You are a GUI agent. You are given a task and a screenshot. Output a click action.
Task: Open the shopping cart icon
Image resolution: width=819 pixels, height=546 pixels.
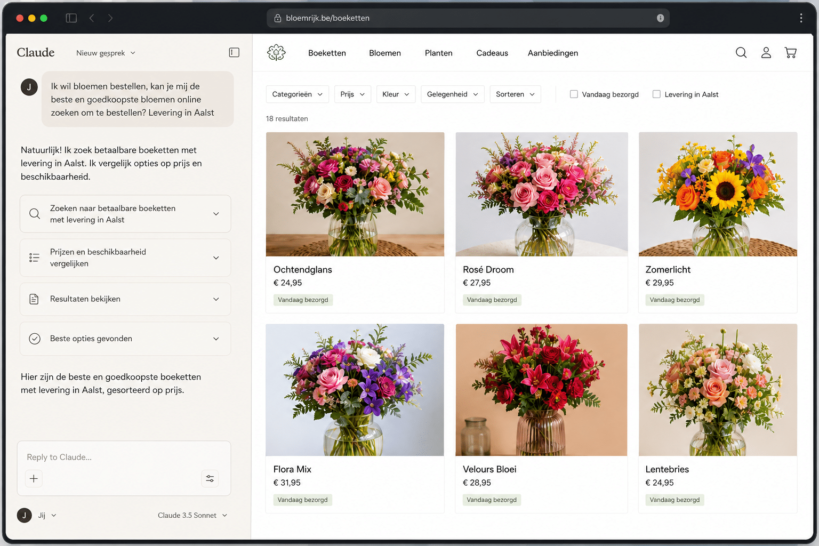791,52
